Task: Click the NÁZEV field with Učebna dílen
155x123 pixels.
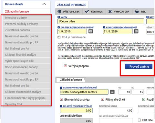Action: click(101, 21)
